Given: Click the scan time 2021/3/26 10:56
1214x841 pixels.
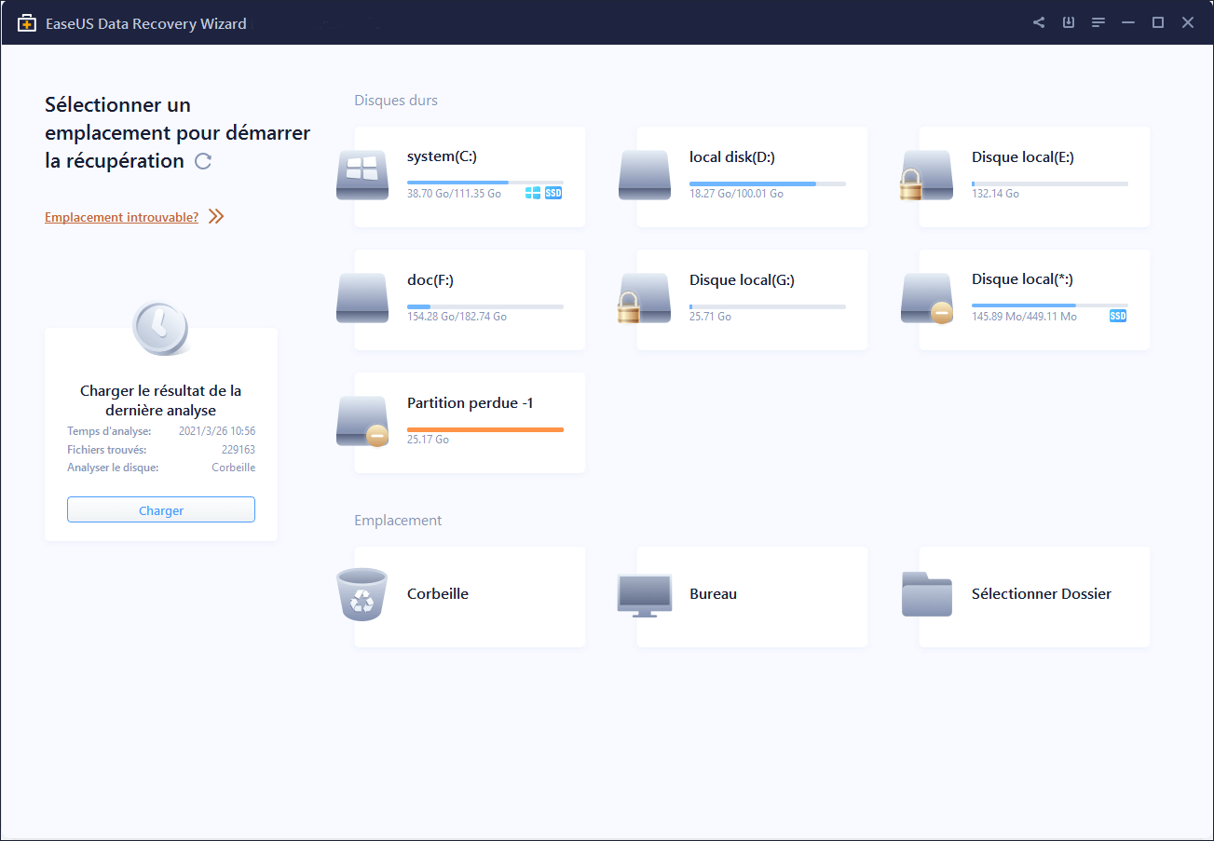Looking at the screenshot, I should [x=217, y=431].
